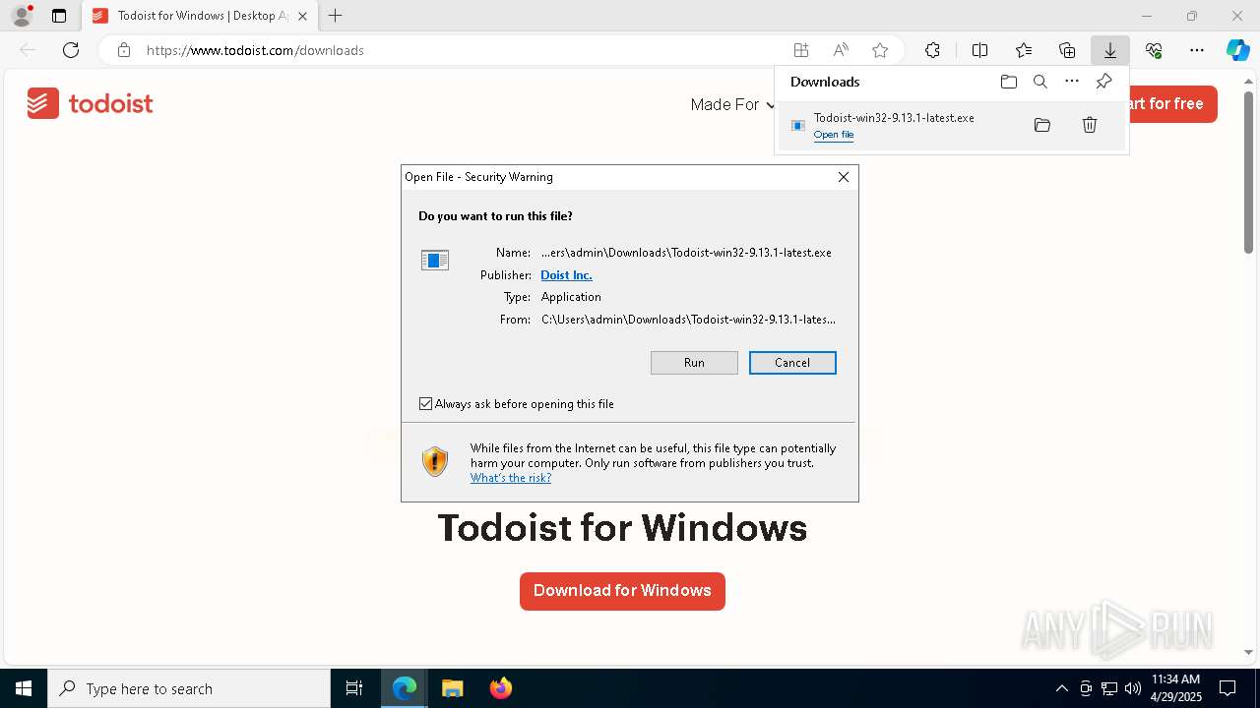Close the Security Warning dialog
This screenshot has height=708, width=1260.
pyautogui.click(x=844, y=177)
